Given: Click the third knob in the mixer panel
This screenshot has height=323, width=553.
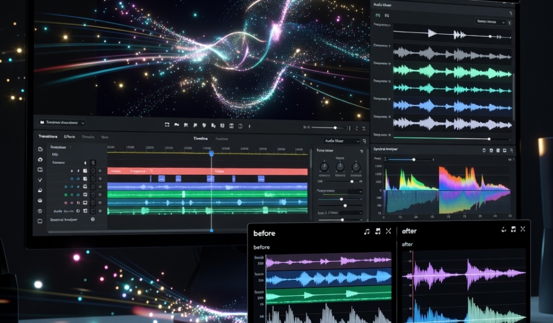Looking at the screenshot, I should pos(356,167).
